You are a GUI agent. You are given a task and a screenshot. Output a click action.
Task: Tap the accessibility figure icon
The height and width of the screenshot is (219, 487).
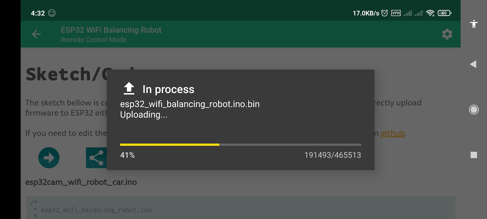pos(474,24)
